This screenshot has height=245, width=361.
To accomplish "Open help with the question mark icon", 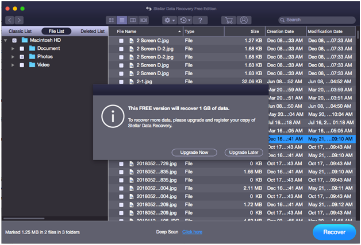I will (200, 20).
